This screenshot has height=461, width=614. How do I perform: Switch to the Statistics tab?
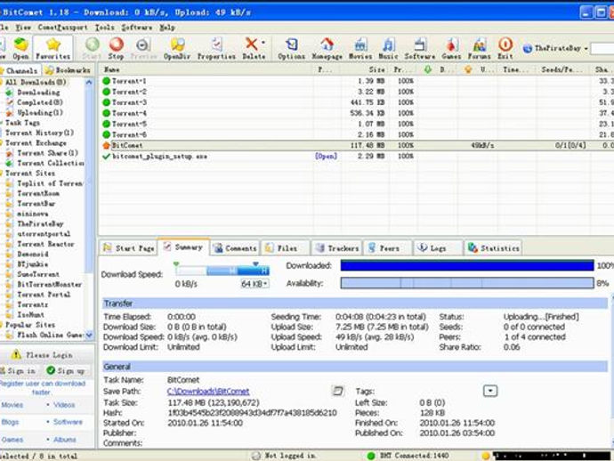(x=493, y=248)
